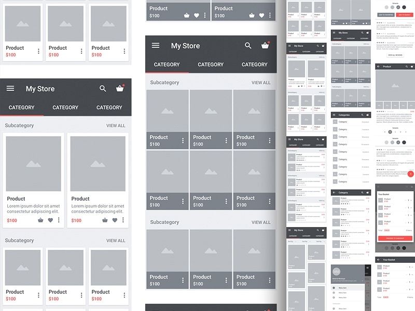Click basket icon on small Product screen header
This screenshot has width=415, height=311.
412,66
